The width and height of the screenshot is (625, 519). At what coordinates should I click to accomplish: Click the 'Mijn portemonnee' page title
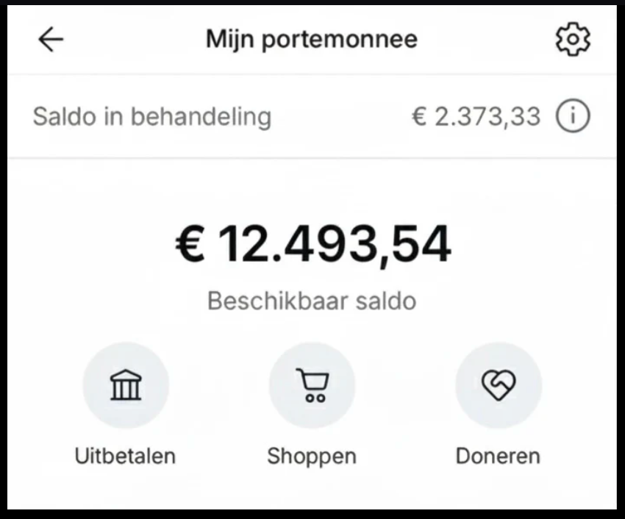point(312,40)
